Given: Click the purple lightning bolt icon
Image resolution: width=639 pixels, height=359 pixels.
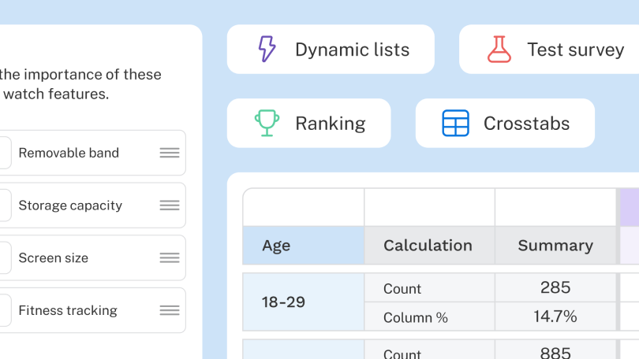Looking at the screenshot, I should (267, 49).
